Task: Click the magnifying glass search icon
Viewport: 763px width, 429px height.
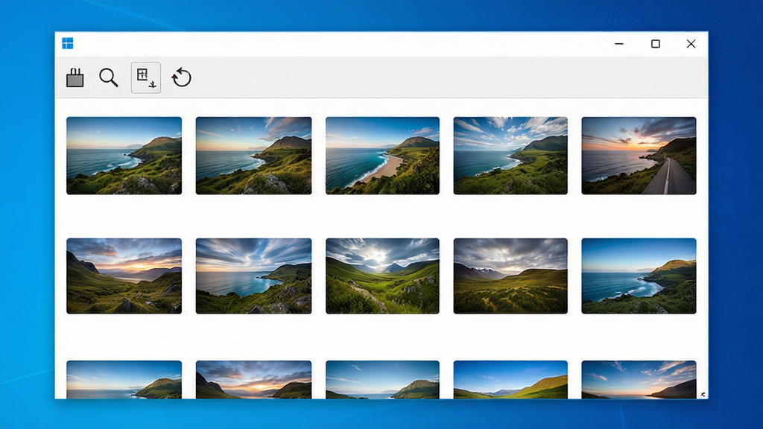Action: click(109, 77)
